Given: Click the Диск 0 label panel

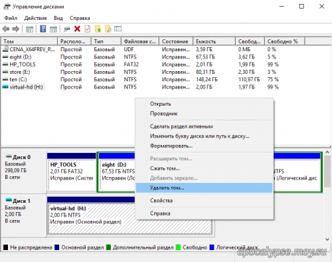Looking at the screenshot, I should (x=23, y=172).
